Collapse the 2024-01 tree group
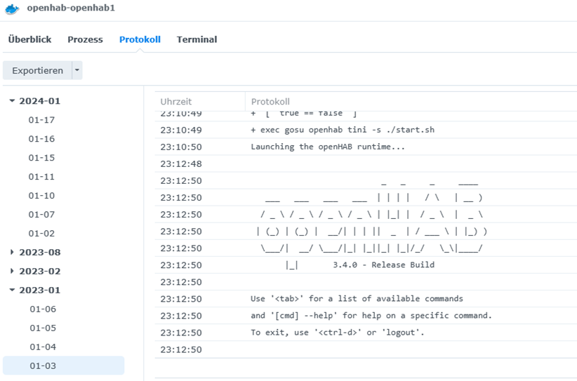577x381 pixels. click(x=12, y=101)
